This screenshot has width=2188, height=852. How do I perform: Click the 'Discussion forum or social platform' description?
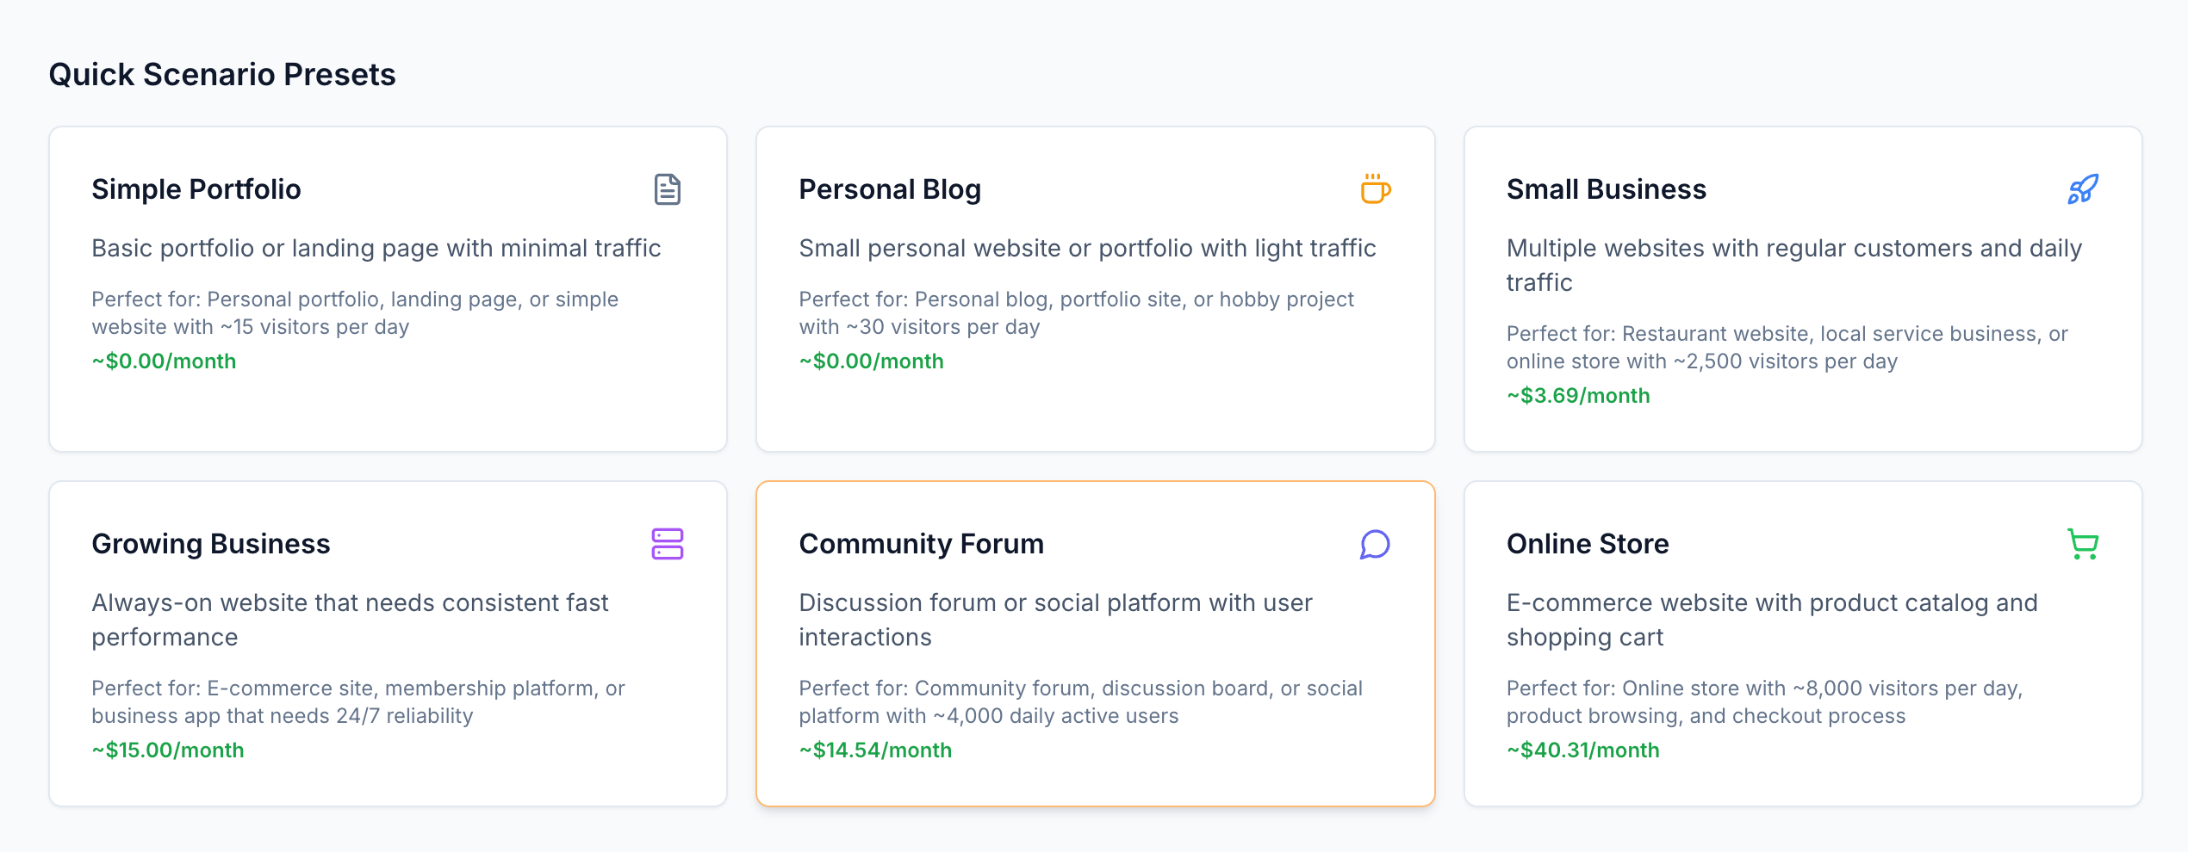1055,620
